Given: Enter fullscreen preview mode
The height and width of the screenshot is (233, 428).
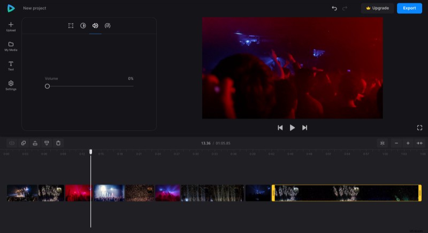Looking at the screenshot, I should tap(419, 127).
